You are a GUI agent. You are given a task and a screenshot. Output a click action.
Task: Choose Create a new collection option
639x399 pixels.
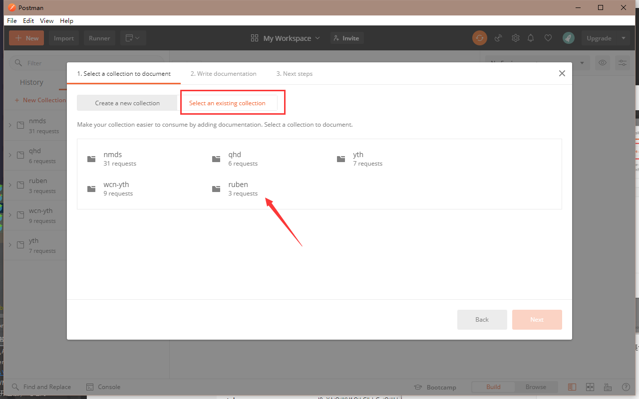pos(127,103)
